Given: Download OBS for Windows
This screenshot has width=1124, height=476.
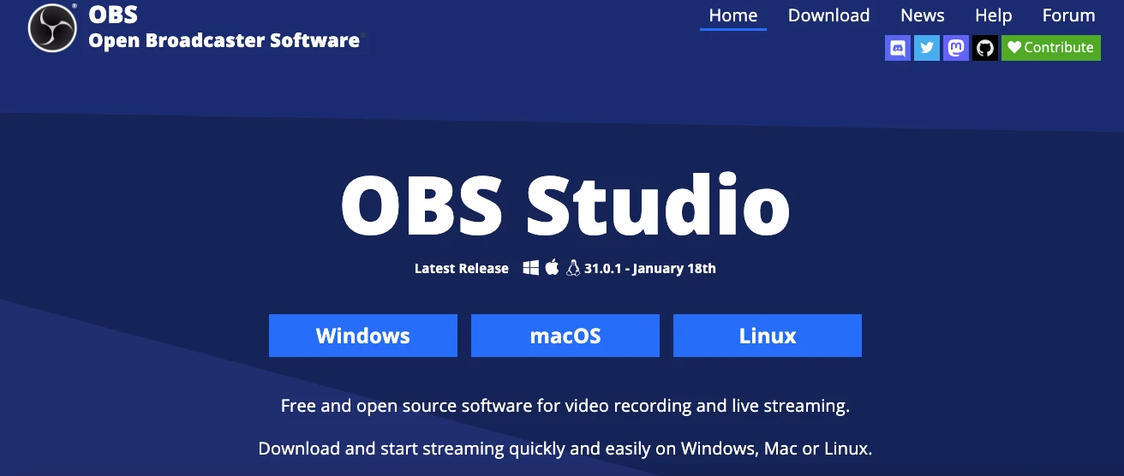Looking at the screenshot, I should pyautogui.click(x=363, y=336).
